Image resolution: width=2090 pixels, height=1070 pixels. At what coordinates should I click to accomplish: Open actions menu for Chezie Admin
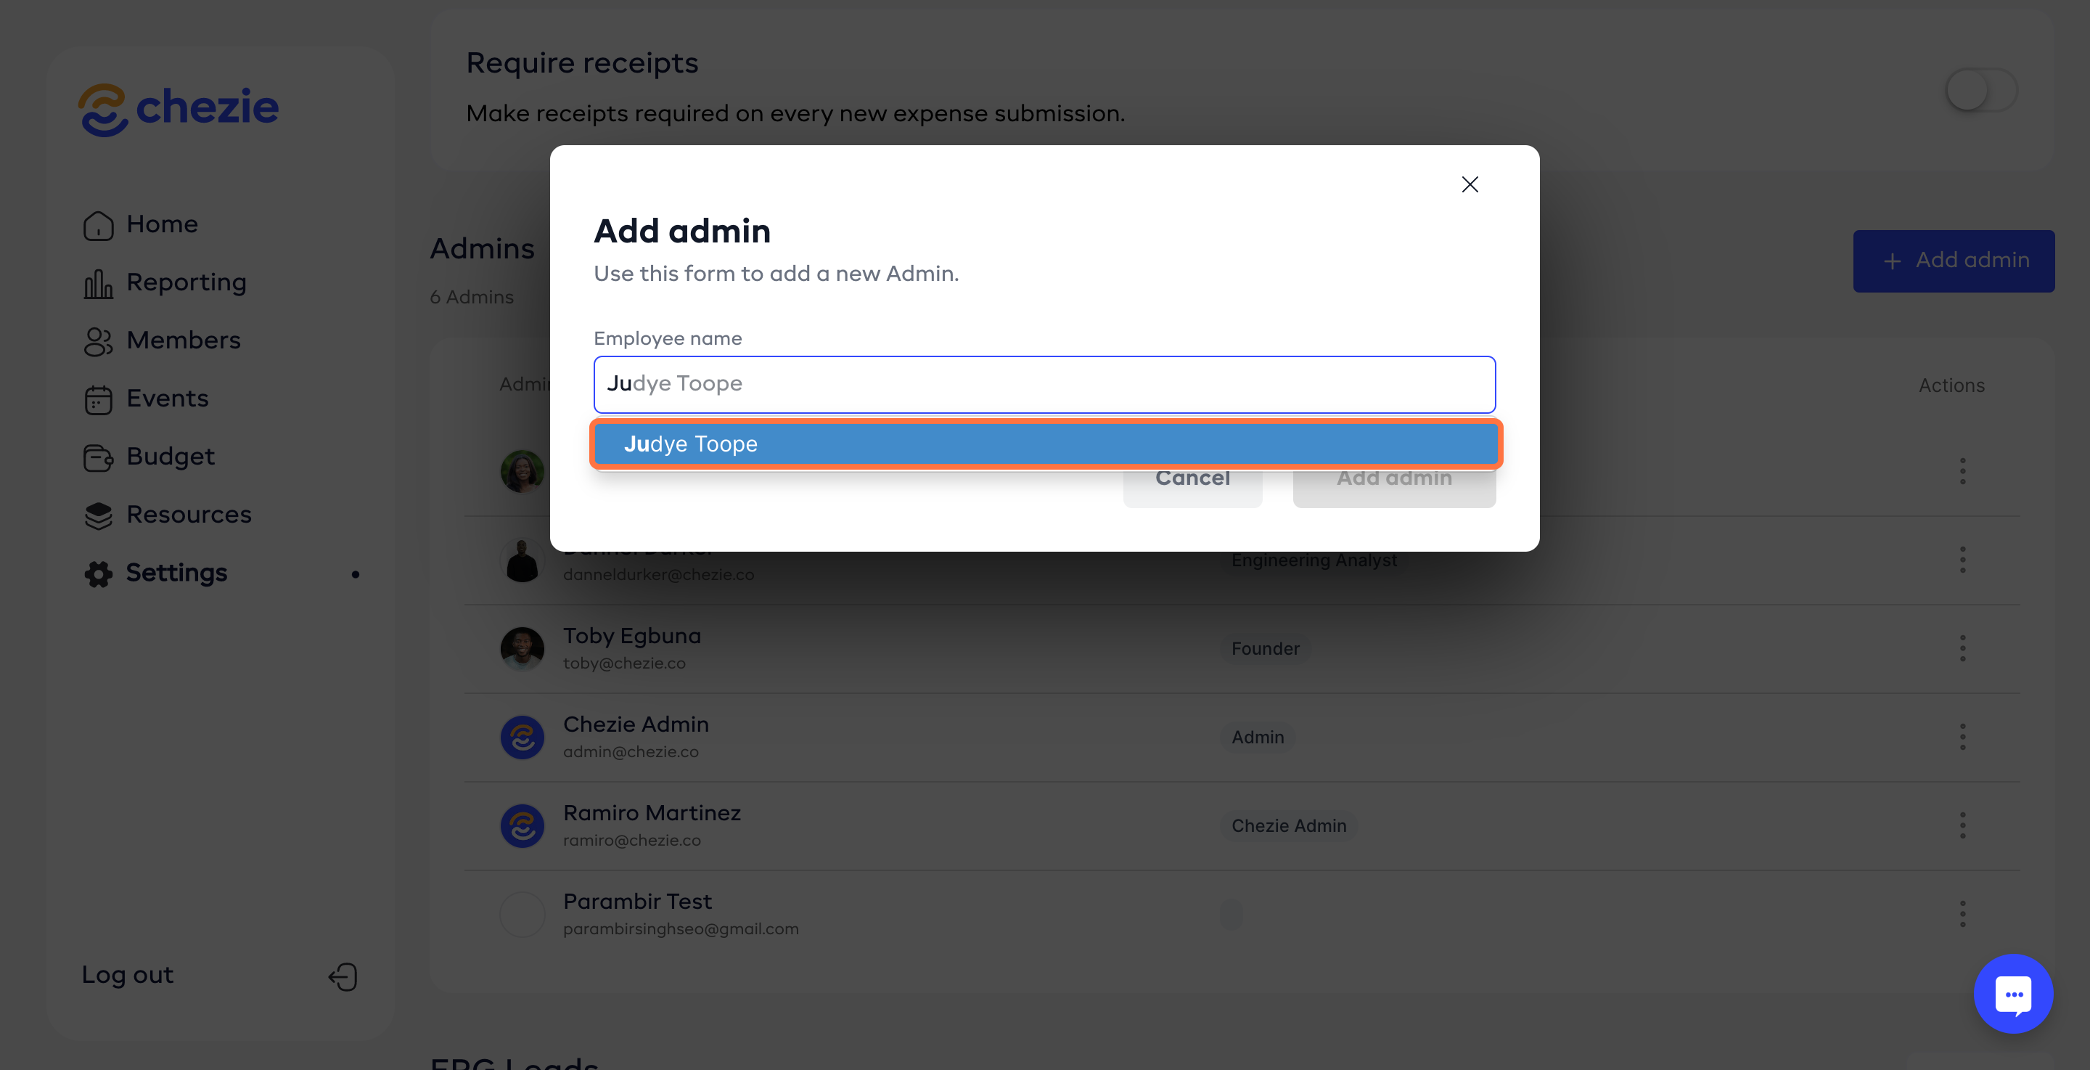pos(1962,736)
